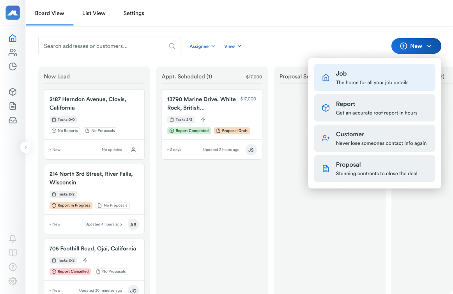Screen dimensions: 453x294
Task: Open the cube Reports icon in the sidebar
Action: tap(13, 92)
